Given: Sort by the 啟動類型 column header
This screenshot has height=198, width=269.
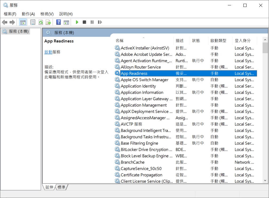Looking at the screenshot, I should coord(218,41).
